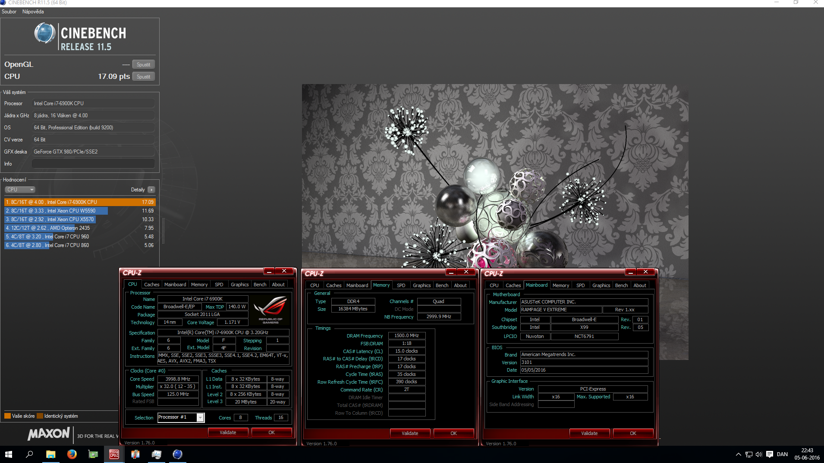Click Identický systém legend swatch
824x463 pixels.
pos(40,416)
